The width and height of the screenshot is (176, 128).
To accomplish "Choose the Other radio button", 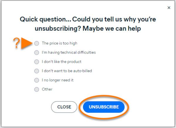I will (37, 89).
